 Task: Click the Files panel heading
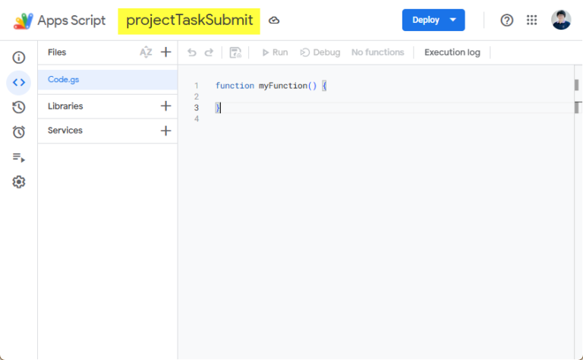pyautogui.click(x=57, y=52)
